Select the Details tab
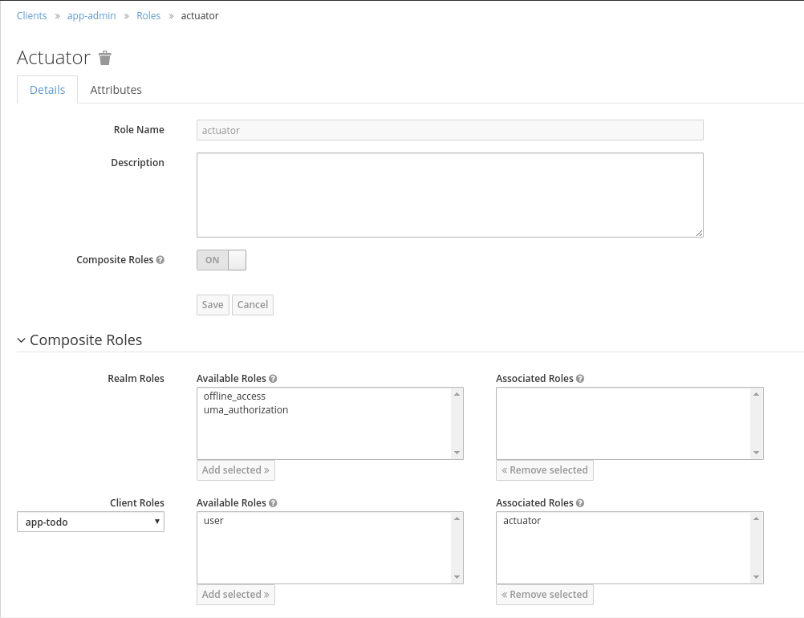The width and height of the screenshot is (804, 618). [x=47, y=90]
